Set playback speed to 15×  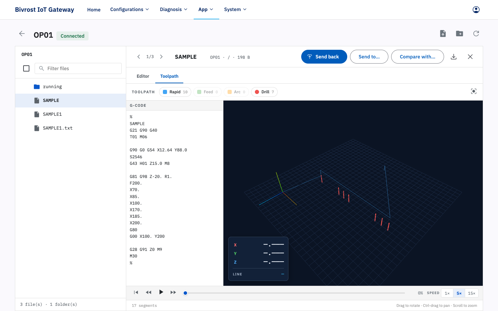[472, 293]
